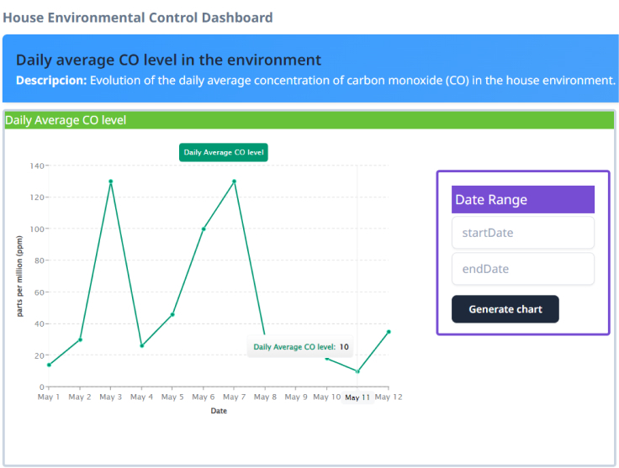Select the May 6 data point
The height and width of the screenshot is (468, 619).
(x=203, y=229)
